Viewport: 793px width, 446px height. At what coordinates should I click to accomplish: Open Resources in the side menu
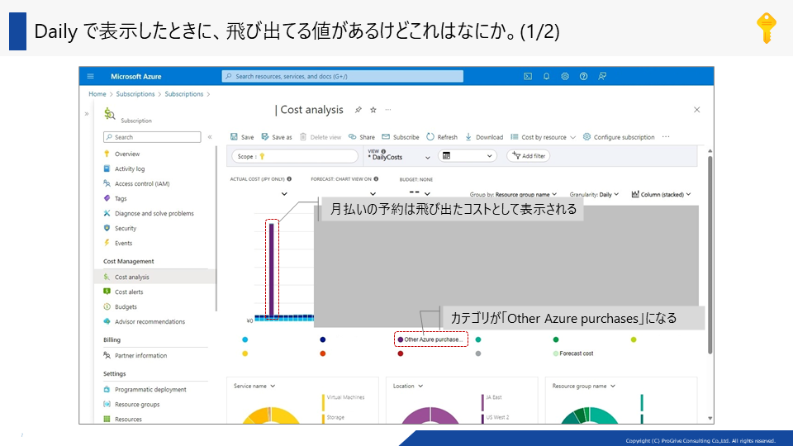click(128, 419)
